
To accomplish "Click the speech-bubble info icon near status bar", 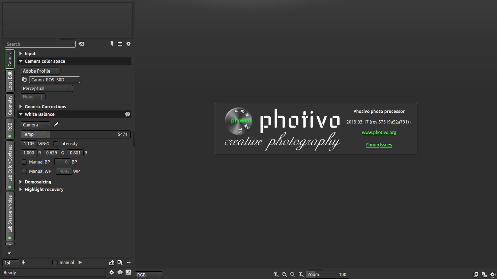I will tap(120, 272).
